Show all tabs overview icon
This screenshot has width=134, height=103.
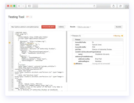click(120, 6)
